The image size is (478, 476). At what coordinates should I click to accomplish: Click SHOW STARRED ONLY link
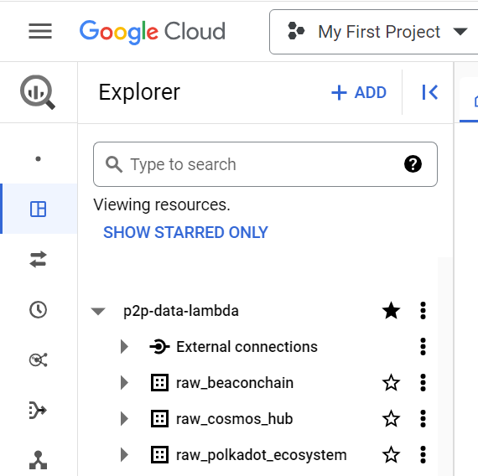[x=185, y=232]
